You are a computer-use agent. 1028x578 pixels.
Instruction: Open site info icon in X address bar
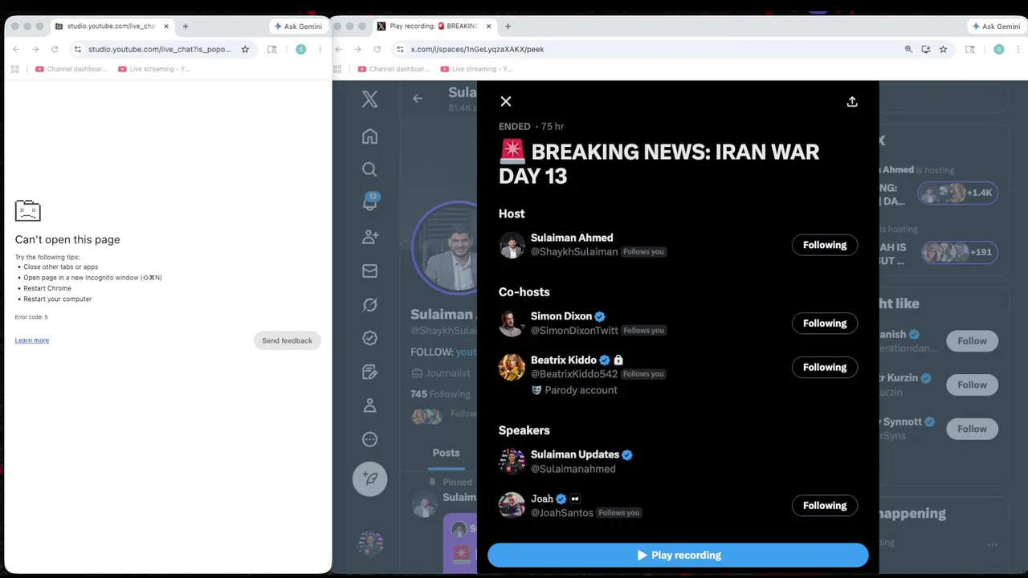pyautogui.click(x=400, y=49)
